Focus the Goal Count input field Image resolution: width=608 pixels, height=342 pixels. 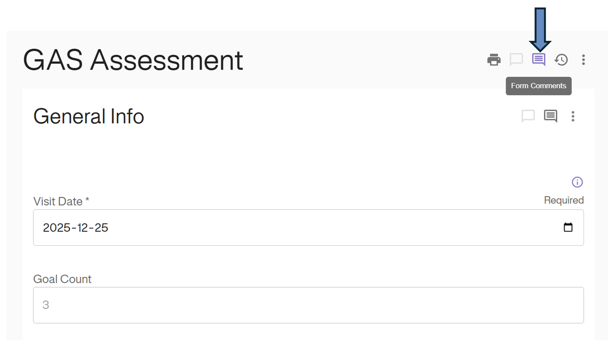click(x=308, y=305)
